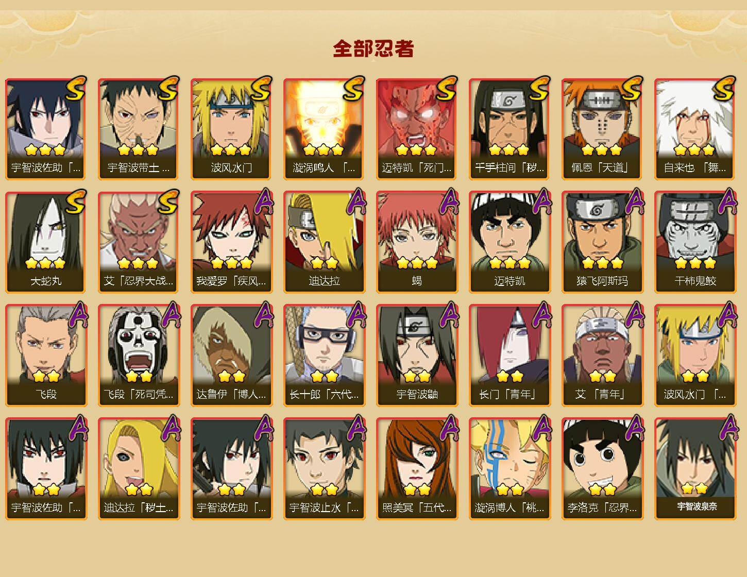Select the 自来也 ninja card
Image resolution: width=747 pixels, height=577 pixels.
(695, 129)
